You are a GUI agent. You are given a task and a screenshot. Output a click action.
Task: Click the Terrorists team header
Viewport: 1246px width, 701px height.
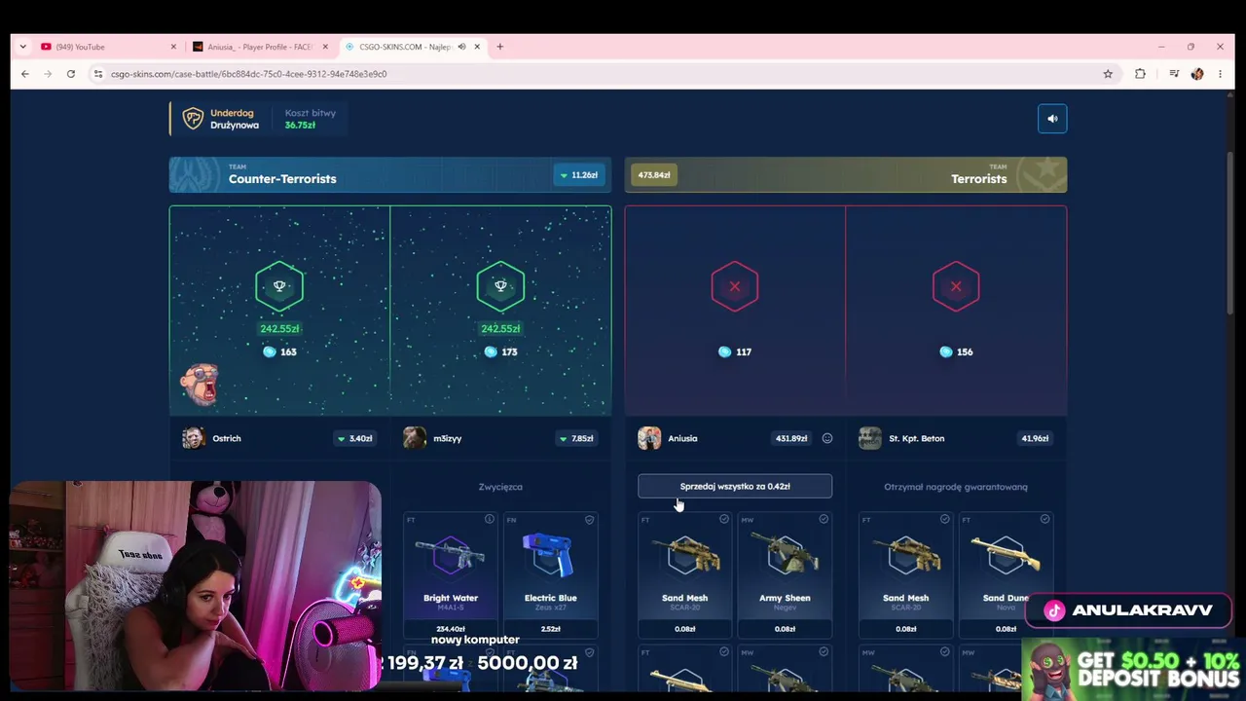[x=846, y=175]
